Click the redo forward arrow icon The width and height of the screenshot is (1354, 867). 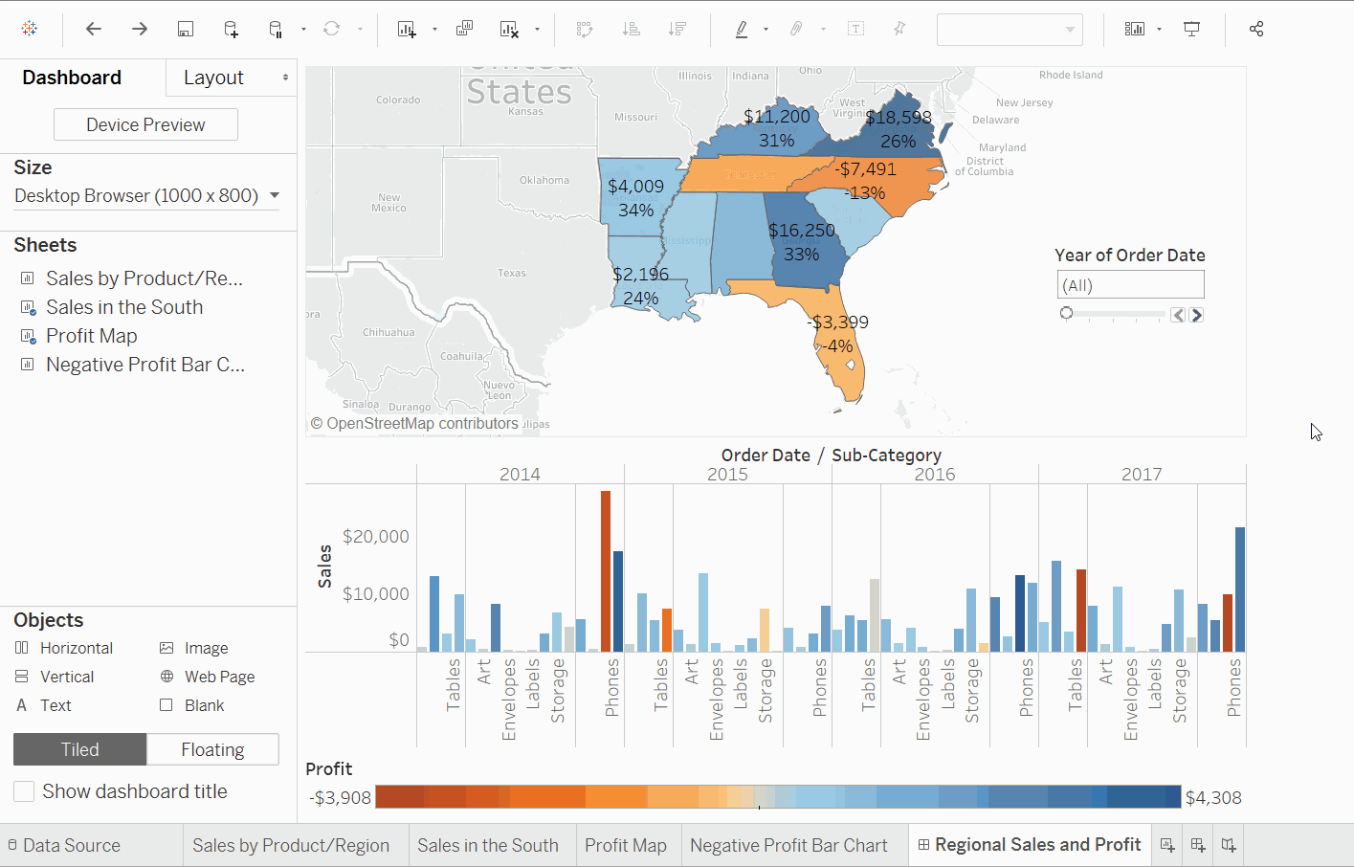point(140,29)
